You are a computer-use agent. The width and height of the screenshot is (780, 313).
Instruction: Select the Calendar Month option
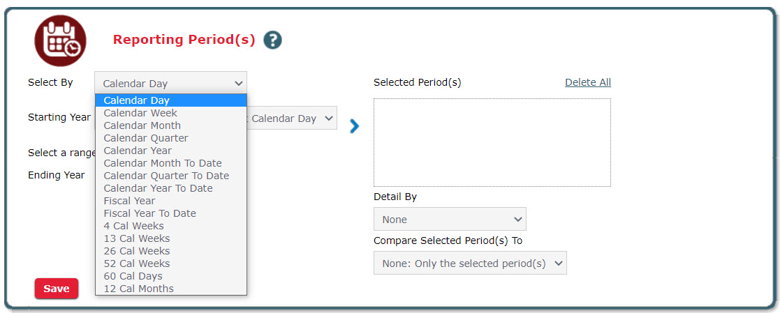(x=142, y=125)
